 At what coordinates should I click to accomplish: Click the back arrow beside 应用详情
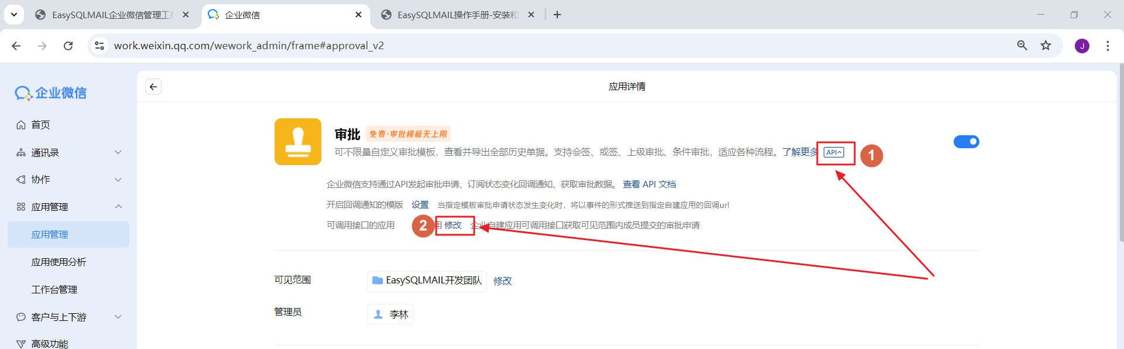point(153,87)
